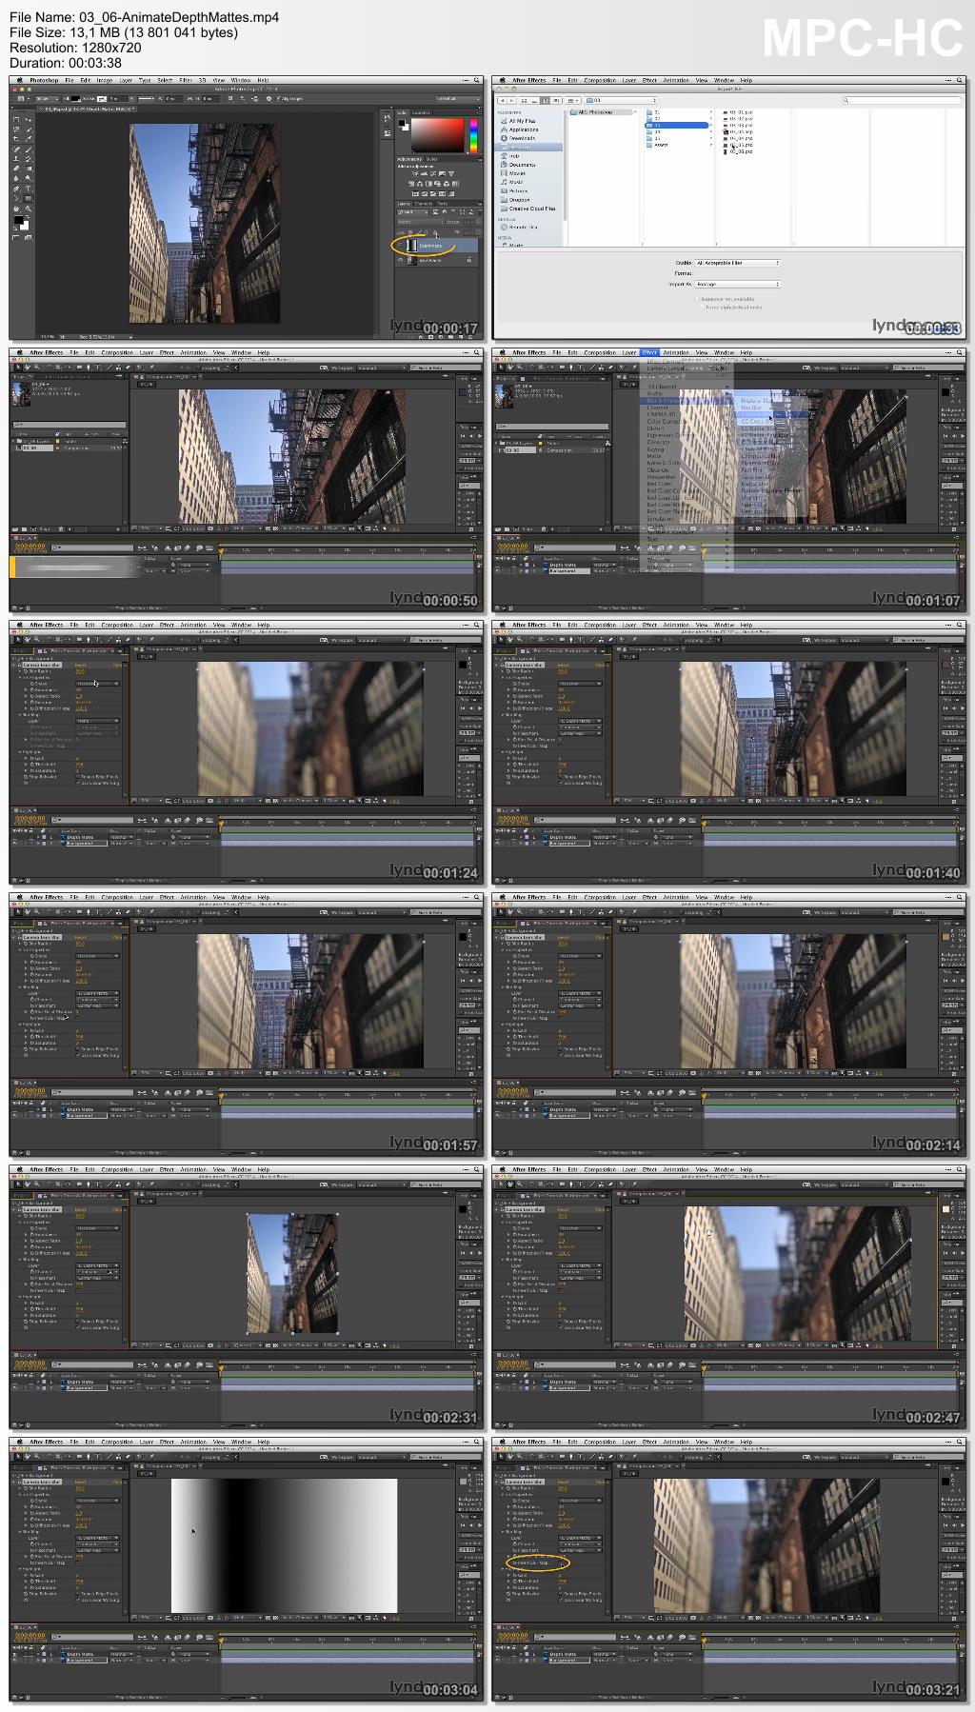Open the Filter menu in Photoshop
Image resolution: width=975 pixels, height=1712 pixels.
[186, 81]
